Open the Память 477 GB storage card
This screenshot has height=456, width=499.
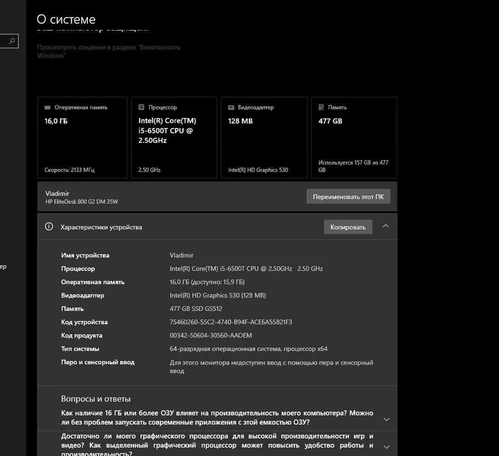coord(354,137)
